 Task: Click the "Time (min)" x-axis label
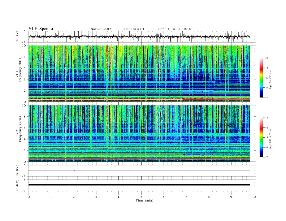[x=144, y=200]
